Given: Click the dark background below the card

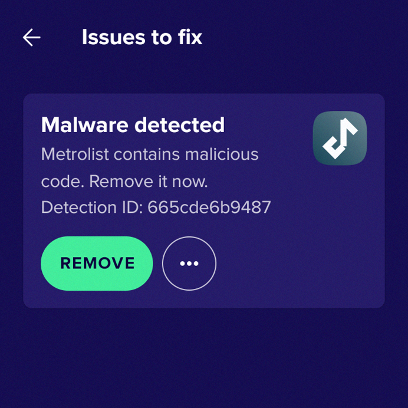Looking at the screenshot, I should click(x=204, y=359).
